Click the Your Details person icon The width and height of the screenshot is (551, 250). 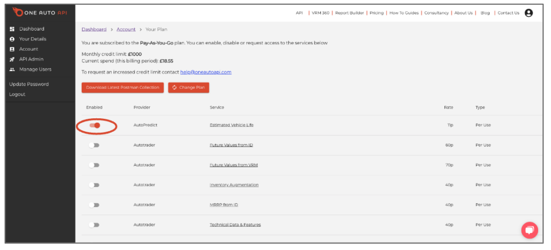[x=12, y=39]
